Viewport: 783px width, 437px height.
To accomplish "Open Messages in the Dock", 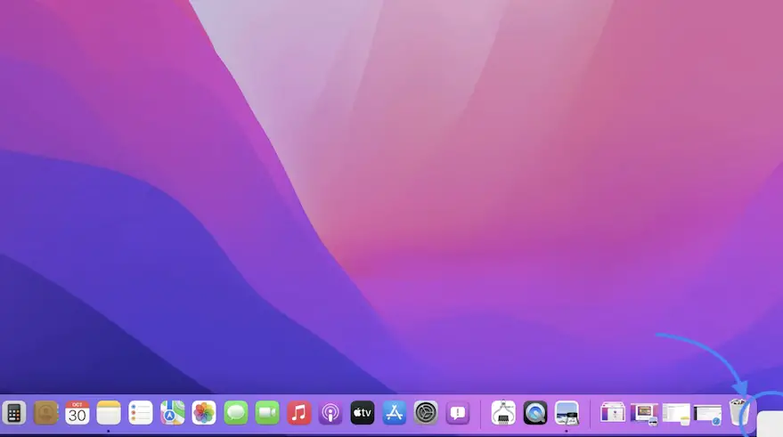I will pyautogui.click(x=236, y=413).
